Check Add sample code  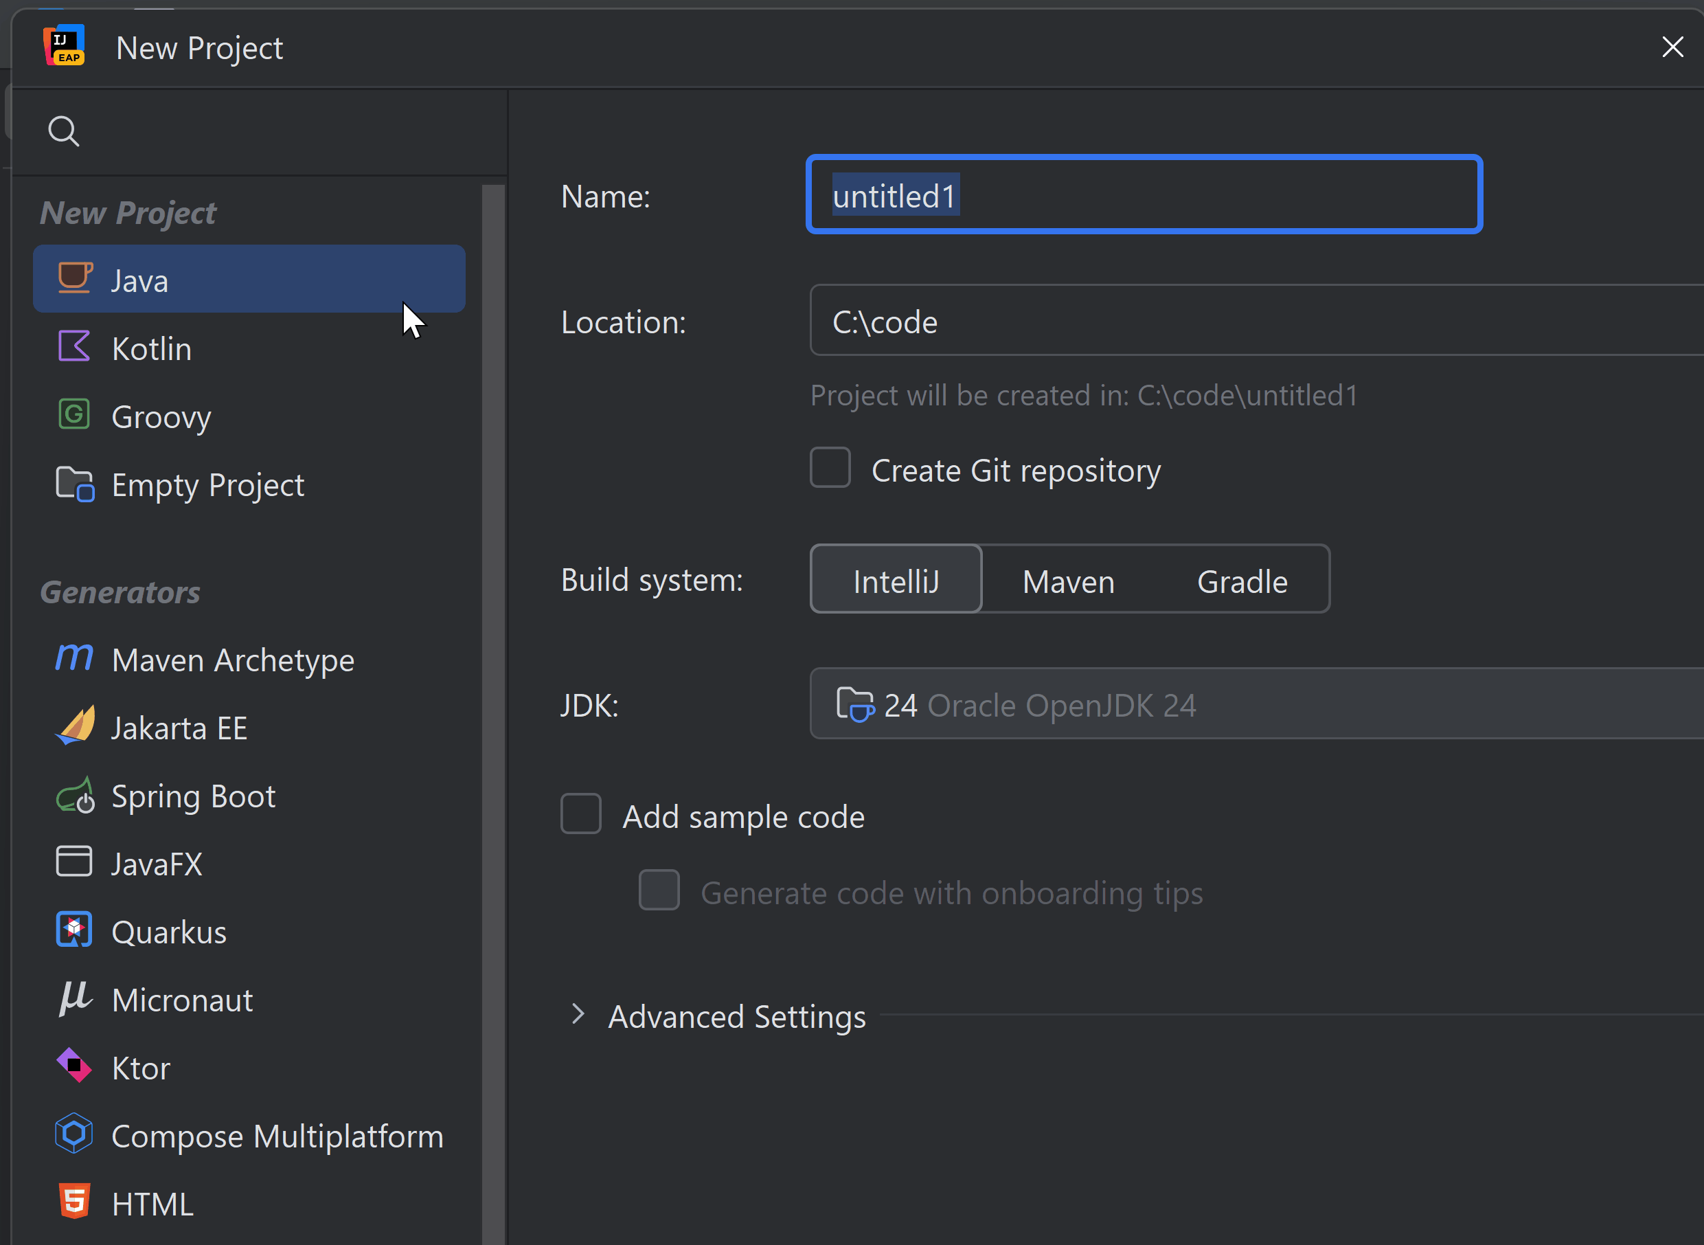581,815
